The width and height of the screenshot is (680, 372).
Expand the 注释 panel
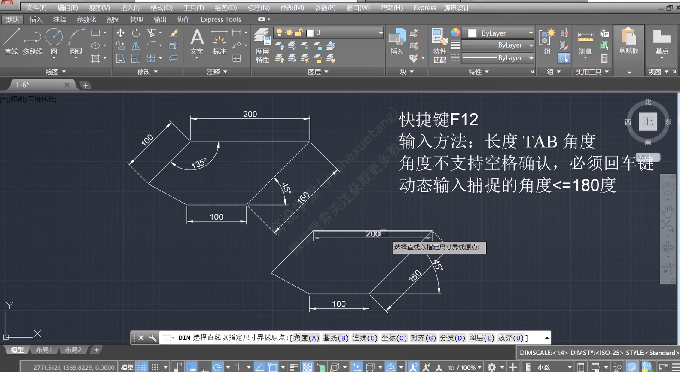[217, 72]
